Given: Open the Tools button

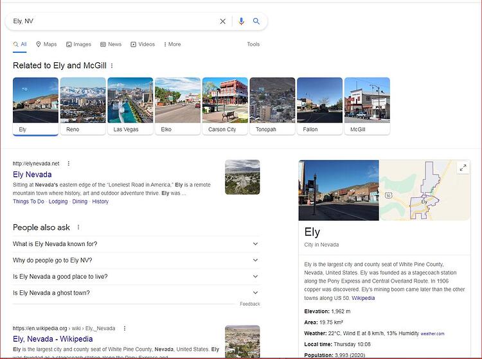Looking at the screenshot, I should [x=253, y=44].
